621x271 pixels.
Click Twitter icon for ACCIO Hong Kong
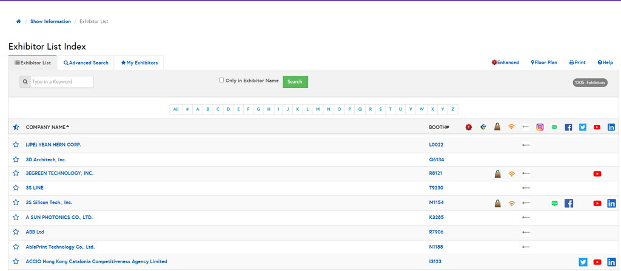tap(583, 262)
